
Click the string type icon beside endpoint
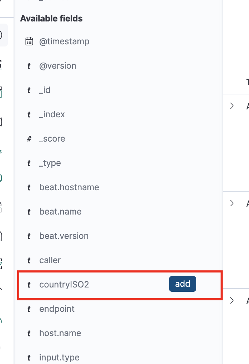pos(29,309)
